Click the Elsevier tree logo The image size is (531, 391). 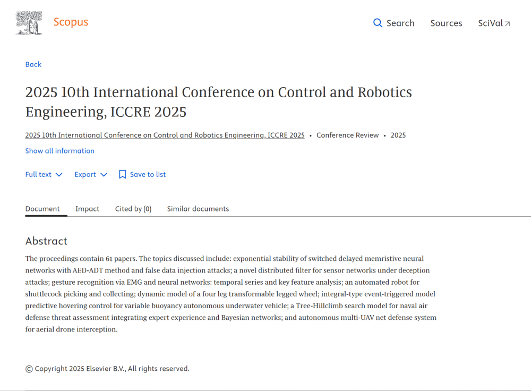coord(29,23)
